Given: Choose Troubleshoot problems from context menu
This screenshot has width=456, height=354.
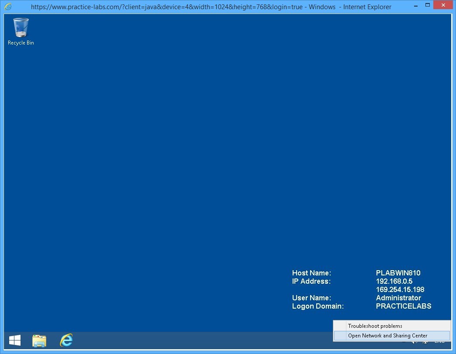Looking at the screenshot, I should [375, 326].
